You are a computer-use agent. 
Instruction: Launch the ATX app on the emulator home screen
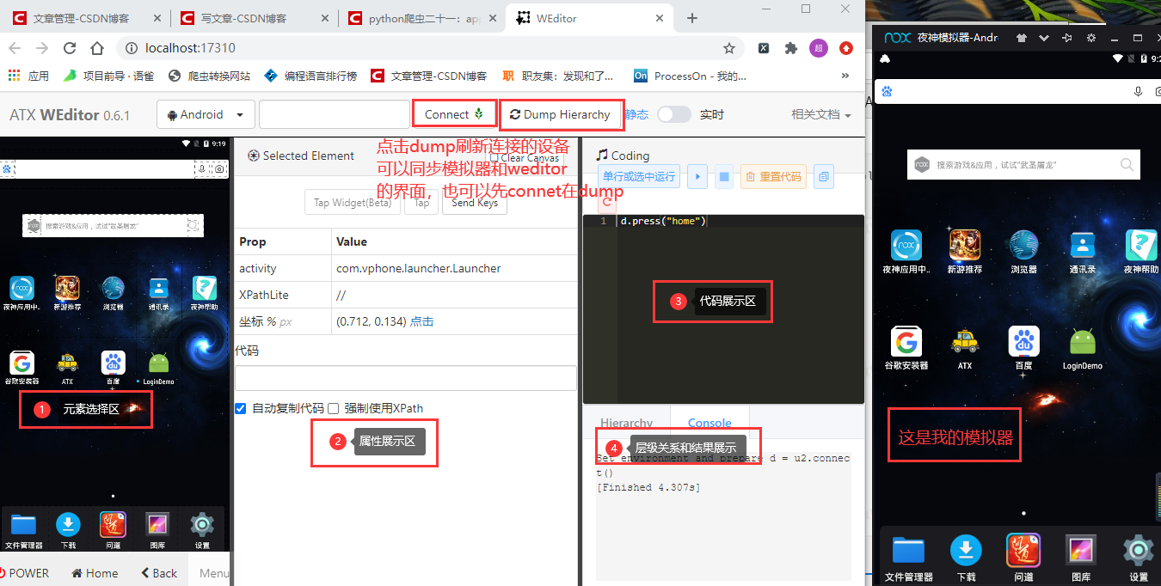pos(965,341)
